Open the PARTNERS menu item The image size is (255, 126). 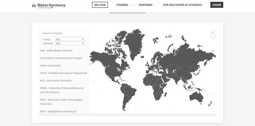pyautogui.click(x=145, y=5)
